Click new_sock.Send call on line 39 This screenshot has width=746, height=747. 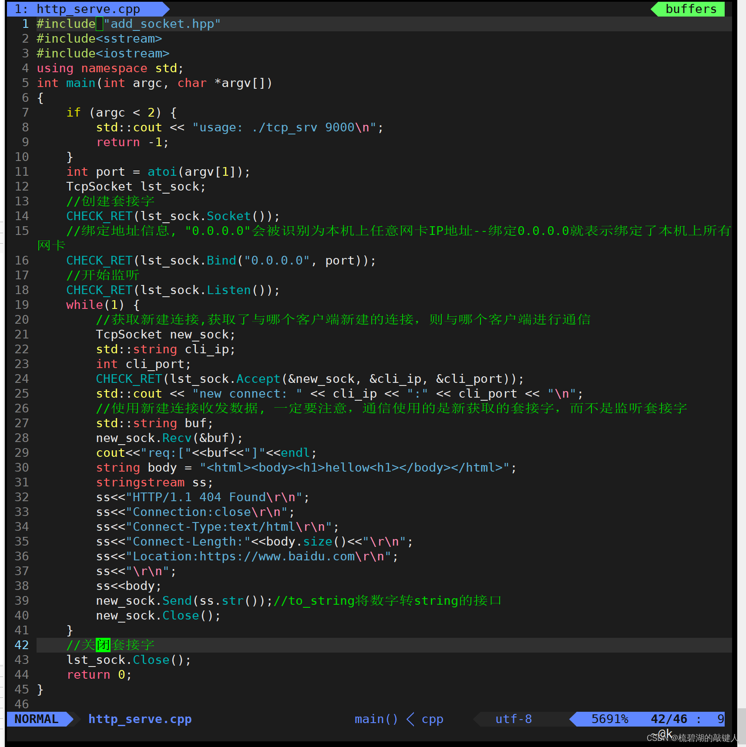pyautogui.click(x=177, y=601)
